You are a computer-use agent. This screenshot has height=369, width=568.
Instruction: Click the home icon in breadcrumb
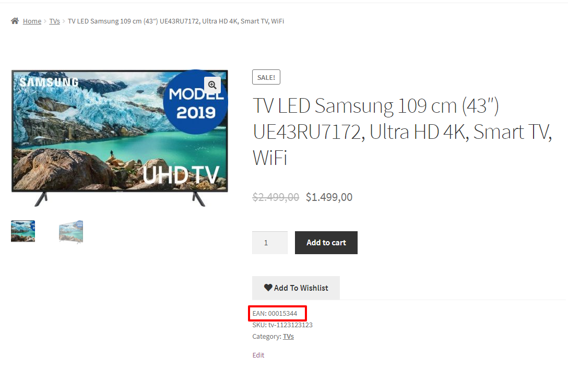coord(15,21)
